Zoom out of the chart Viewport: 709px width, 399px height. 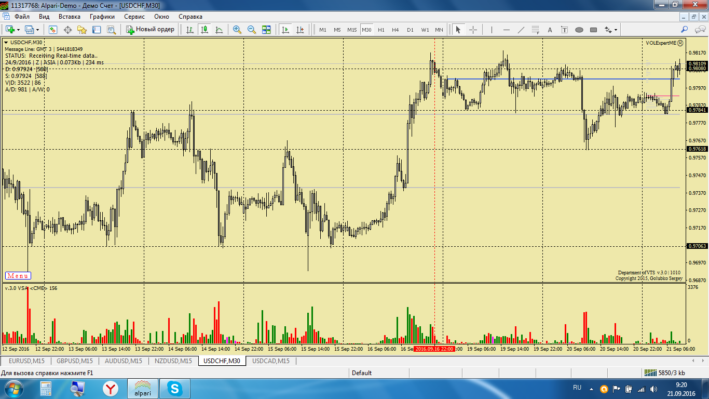coord(252,30)
